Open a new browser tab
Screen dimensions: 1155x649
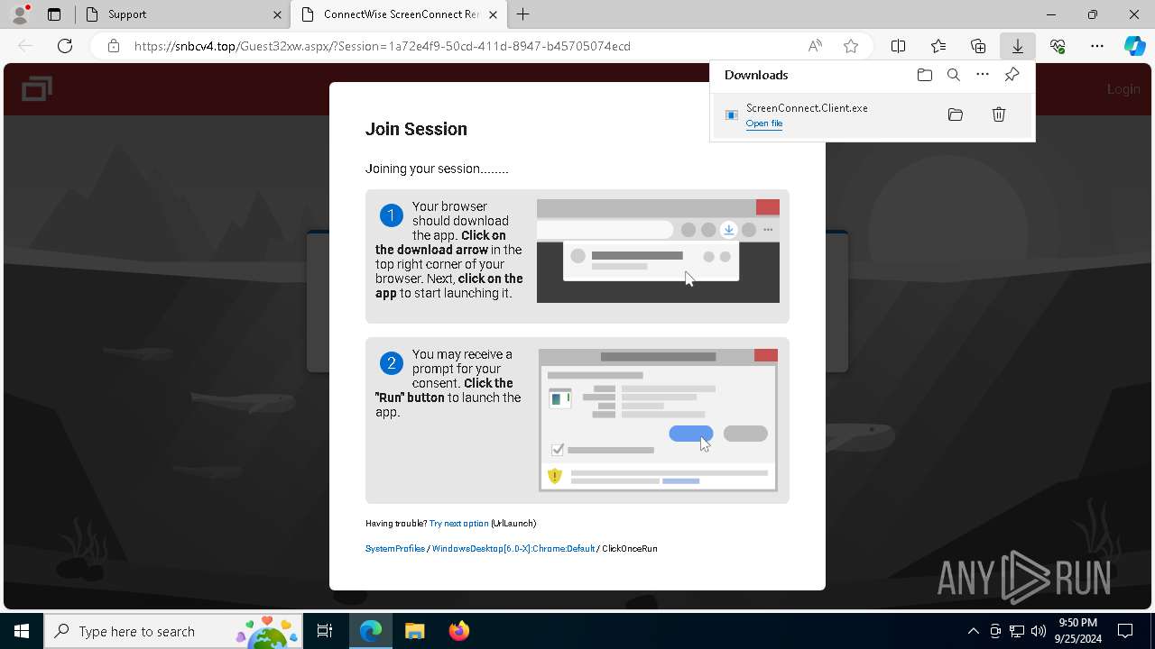point(523,14)
